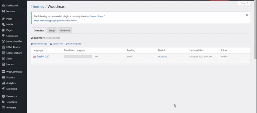Image resolution: width=257 pixels, height=113 pixels.
Task: Click the Marketing megaphone icon
Action: click(x=3, y=89)
